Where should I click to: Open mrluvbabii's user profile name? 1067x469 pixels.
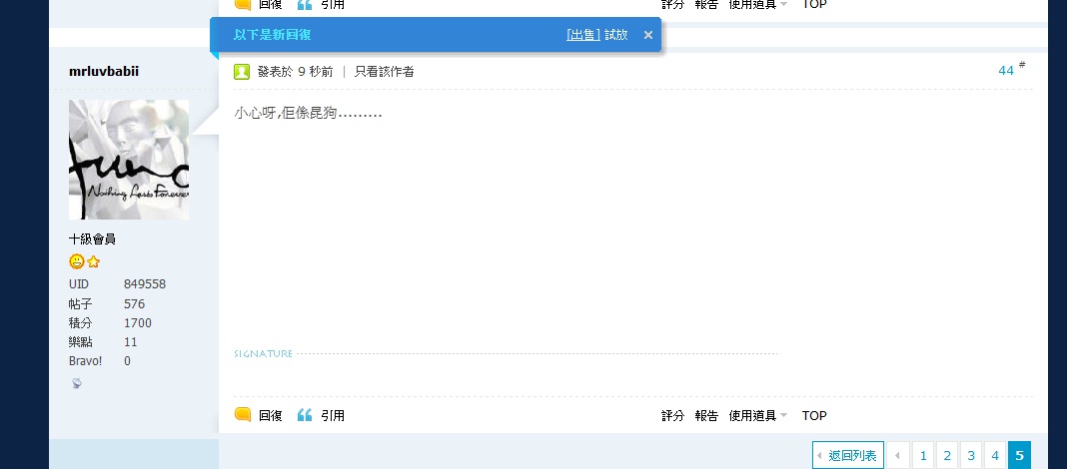coord(104,72)
